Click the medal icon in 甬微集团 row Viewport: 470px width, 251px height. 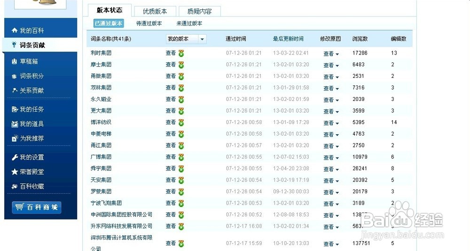[181, 76]
